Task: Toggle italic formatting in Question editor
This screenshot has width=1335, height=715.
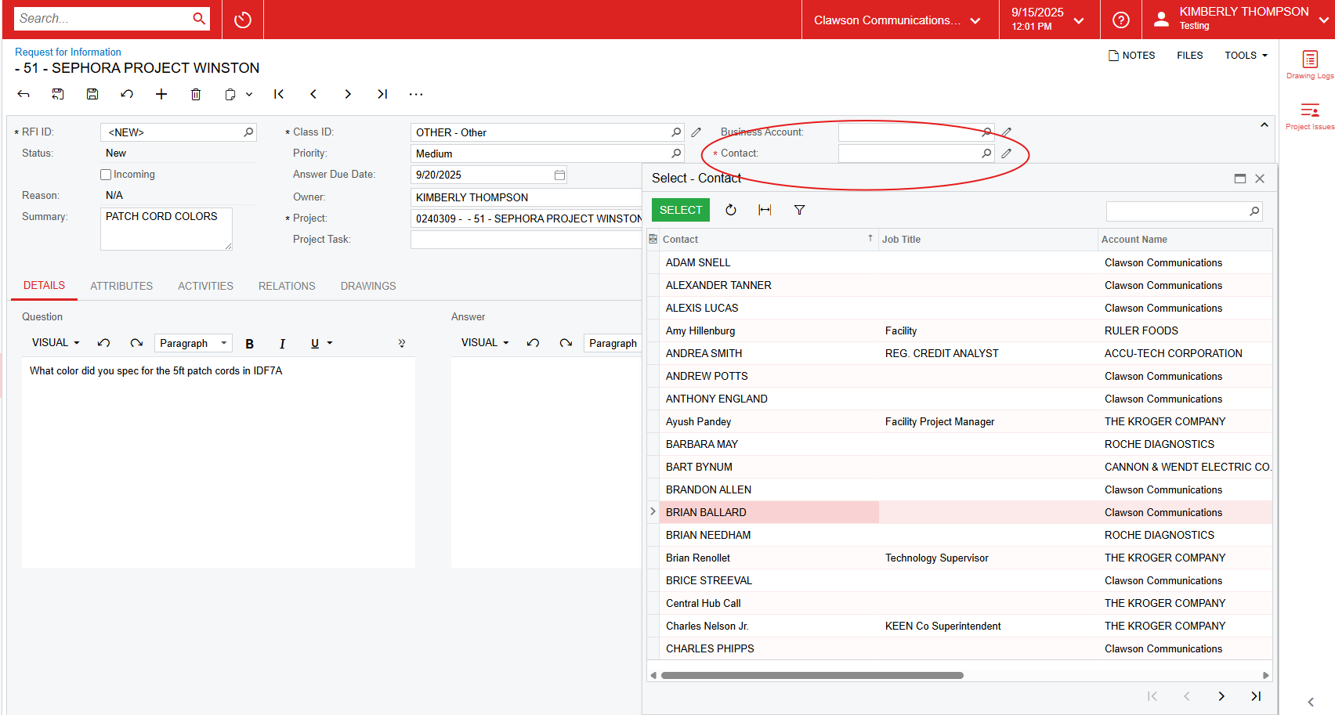Action: [282, 344]
